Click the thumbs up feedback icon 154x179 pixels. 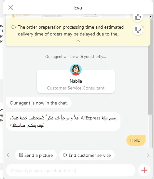pos(138,17)
